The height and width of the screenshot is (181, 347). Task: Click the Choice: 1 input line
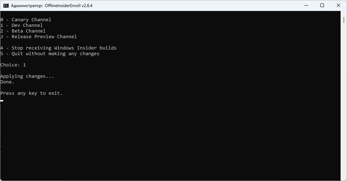tap(13, 65)
